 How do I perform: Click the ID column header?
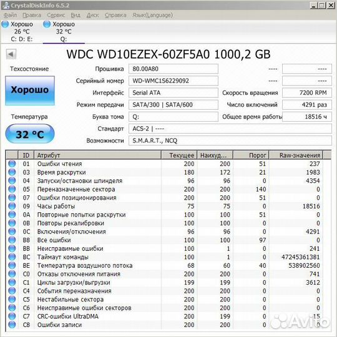tap(26, 155)
